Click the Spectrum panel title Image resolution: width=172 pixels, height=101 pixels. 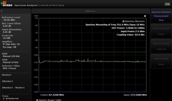point(90,11)
